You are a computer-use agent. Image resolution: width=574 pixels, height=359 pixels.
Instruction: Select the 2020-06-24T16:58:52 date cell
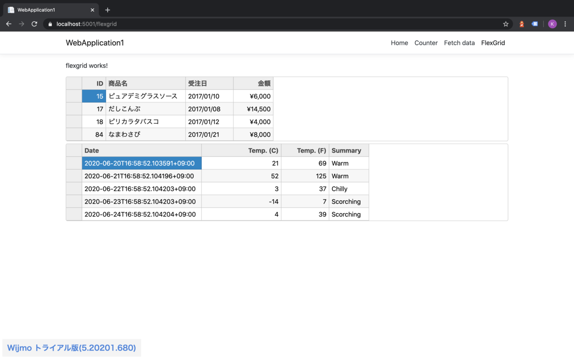[142, 214]
